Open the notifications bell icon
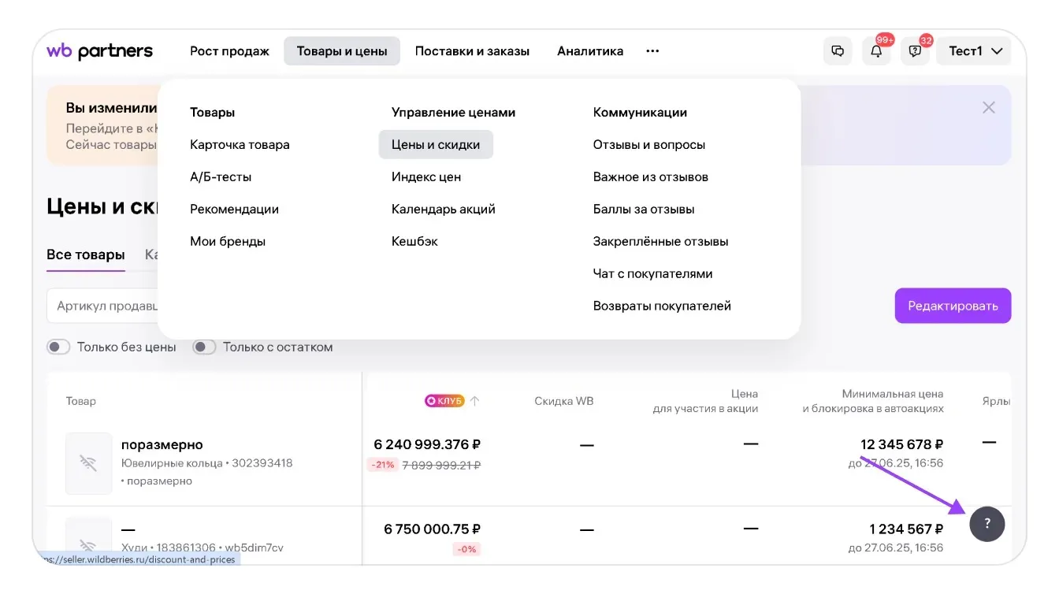The image size is (1059, 594). (876, 51)
